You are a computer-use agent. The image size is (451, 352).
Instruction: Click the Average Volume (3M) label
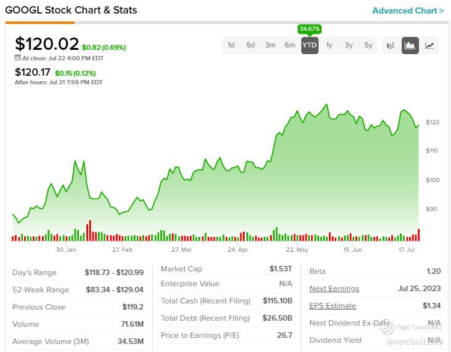pos(51,342)
